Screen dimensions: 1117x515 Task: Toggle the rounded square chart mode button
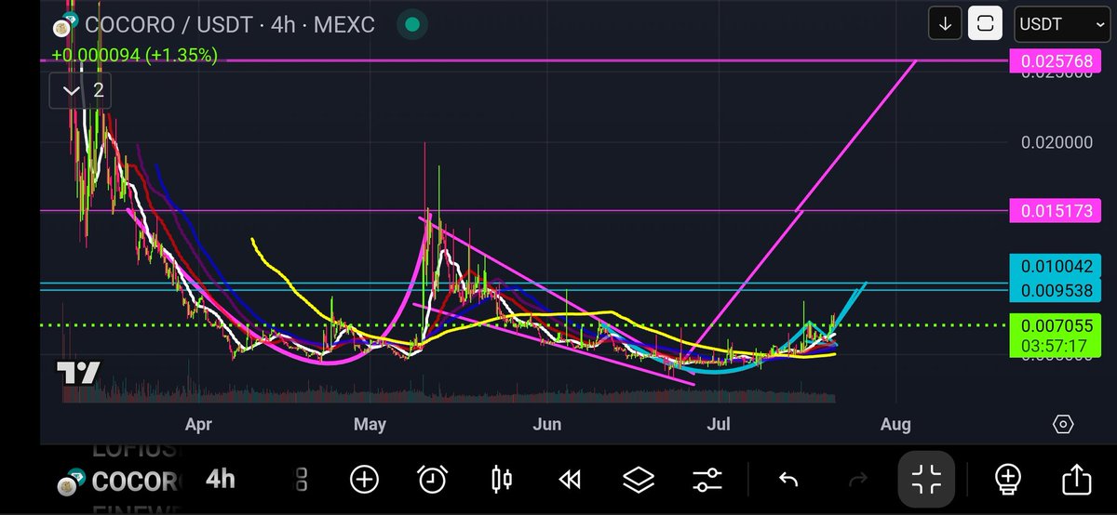[986, 24]
